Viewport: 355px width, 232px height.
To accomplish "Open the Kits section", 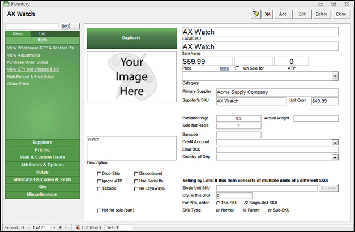I will [42, 187].
